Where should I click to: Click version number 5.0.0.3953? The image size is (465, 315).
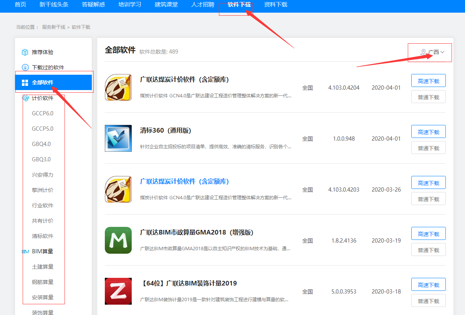pyautogui.click(x=344, y=292)
